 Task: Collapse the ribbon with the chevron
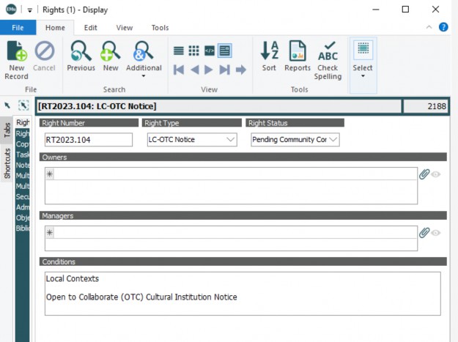click(429, 27)
